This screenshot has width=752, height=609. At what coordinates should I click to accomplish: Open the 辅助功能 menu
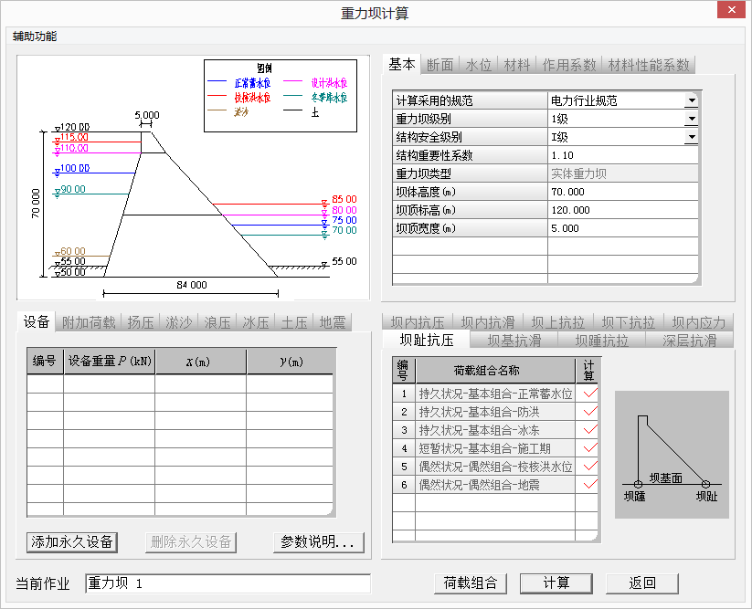coord(35,37)
